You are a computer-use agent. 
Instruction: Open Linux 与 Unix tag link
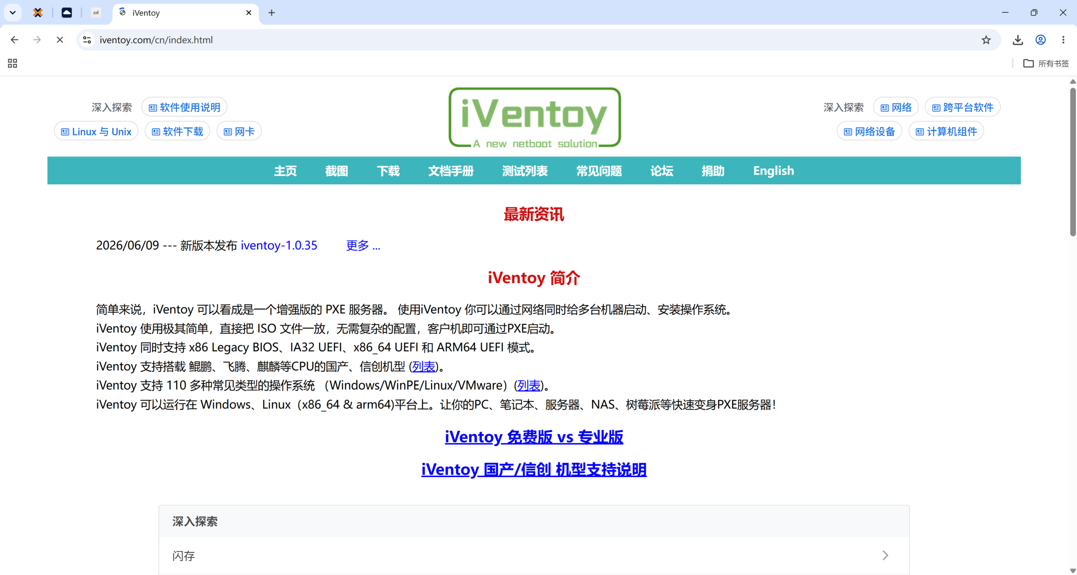[96, 131]
